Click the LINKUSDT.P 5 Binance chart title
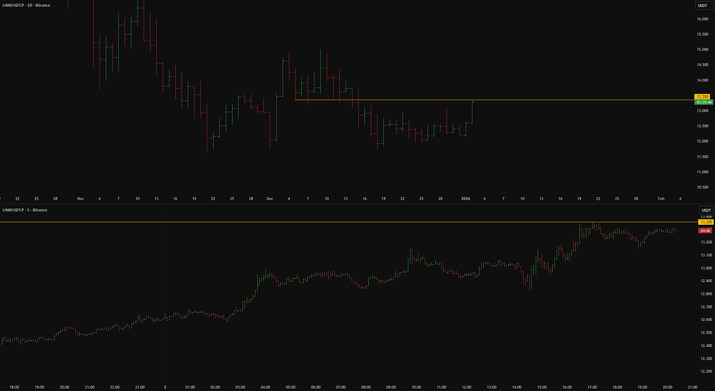Screen dimensions: 715x391 (x=24, y=210)
